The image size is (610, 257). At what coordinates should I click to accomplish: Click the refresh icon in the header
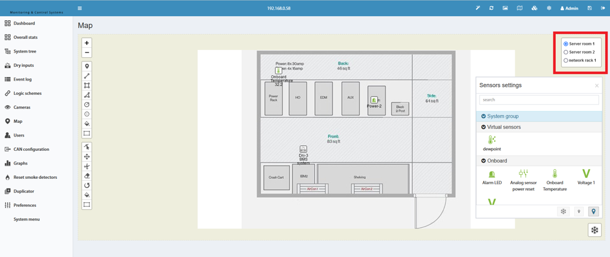(491, 8)
